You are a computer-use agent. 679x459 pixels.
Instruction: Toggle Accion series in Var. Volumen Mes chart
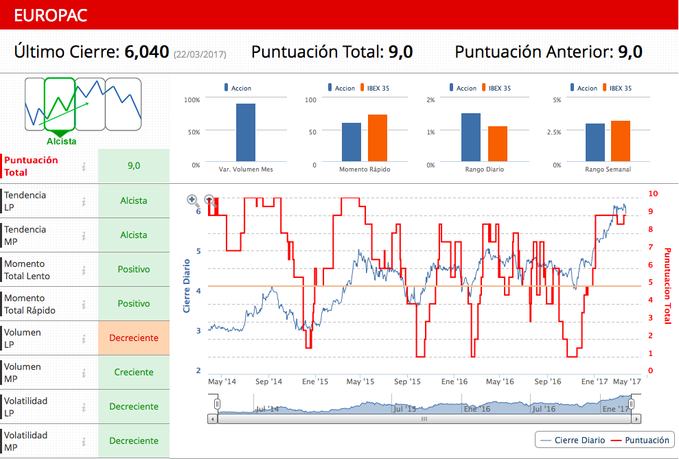click(x=238, y=88)
